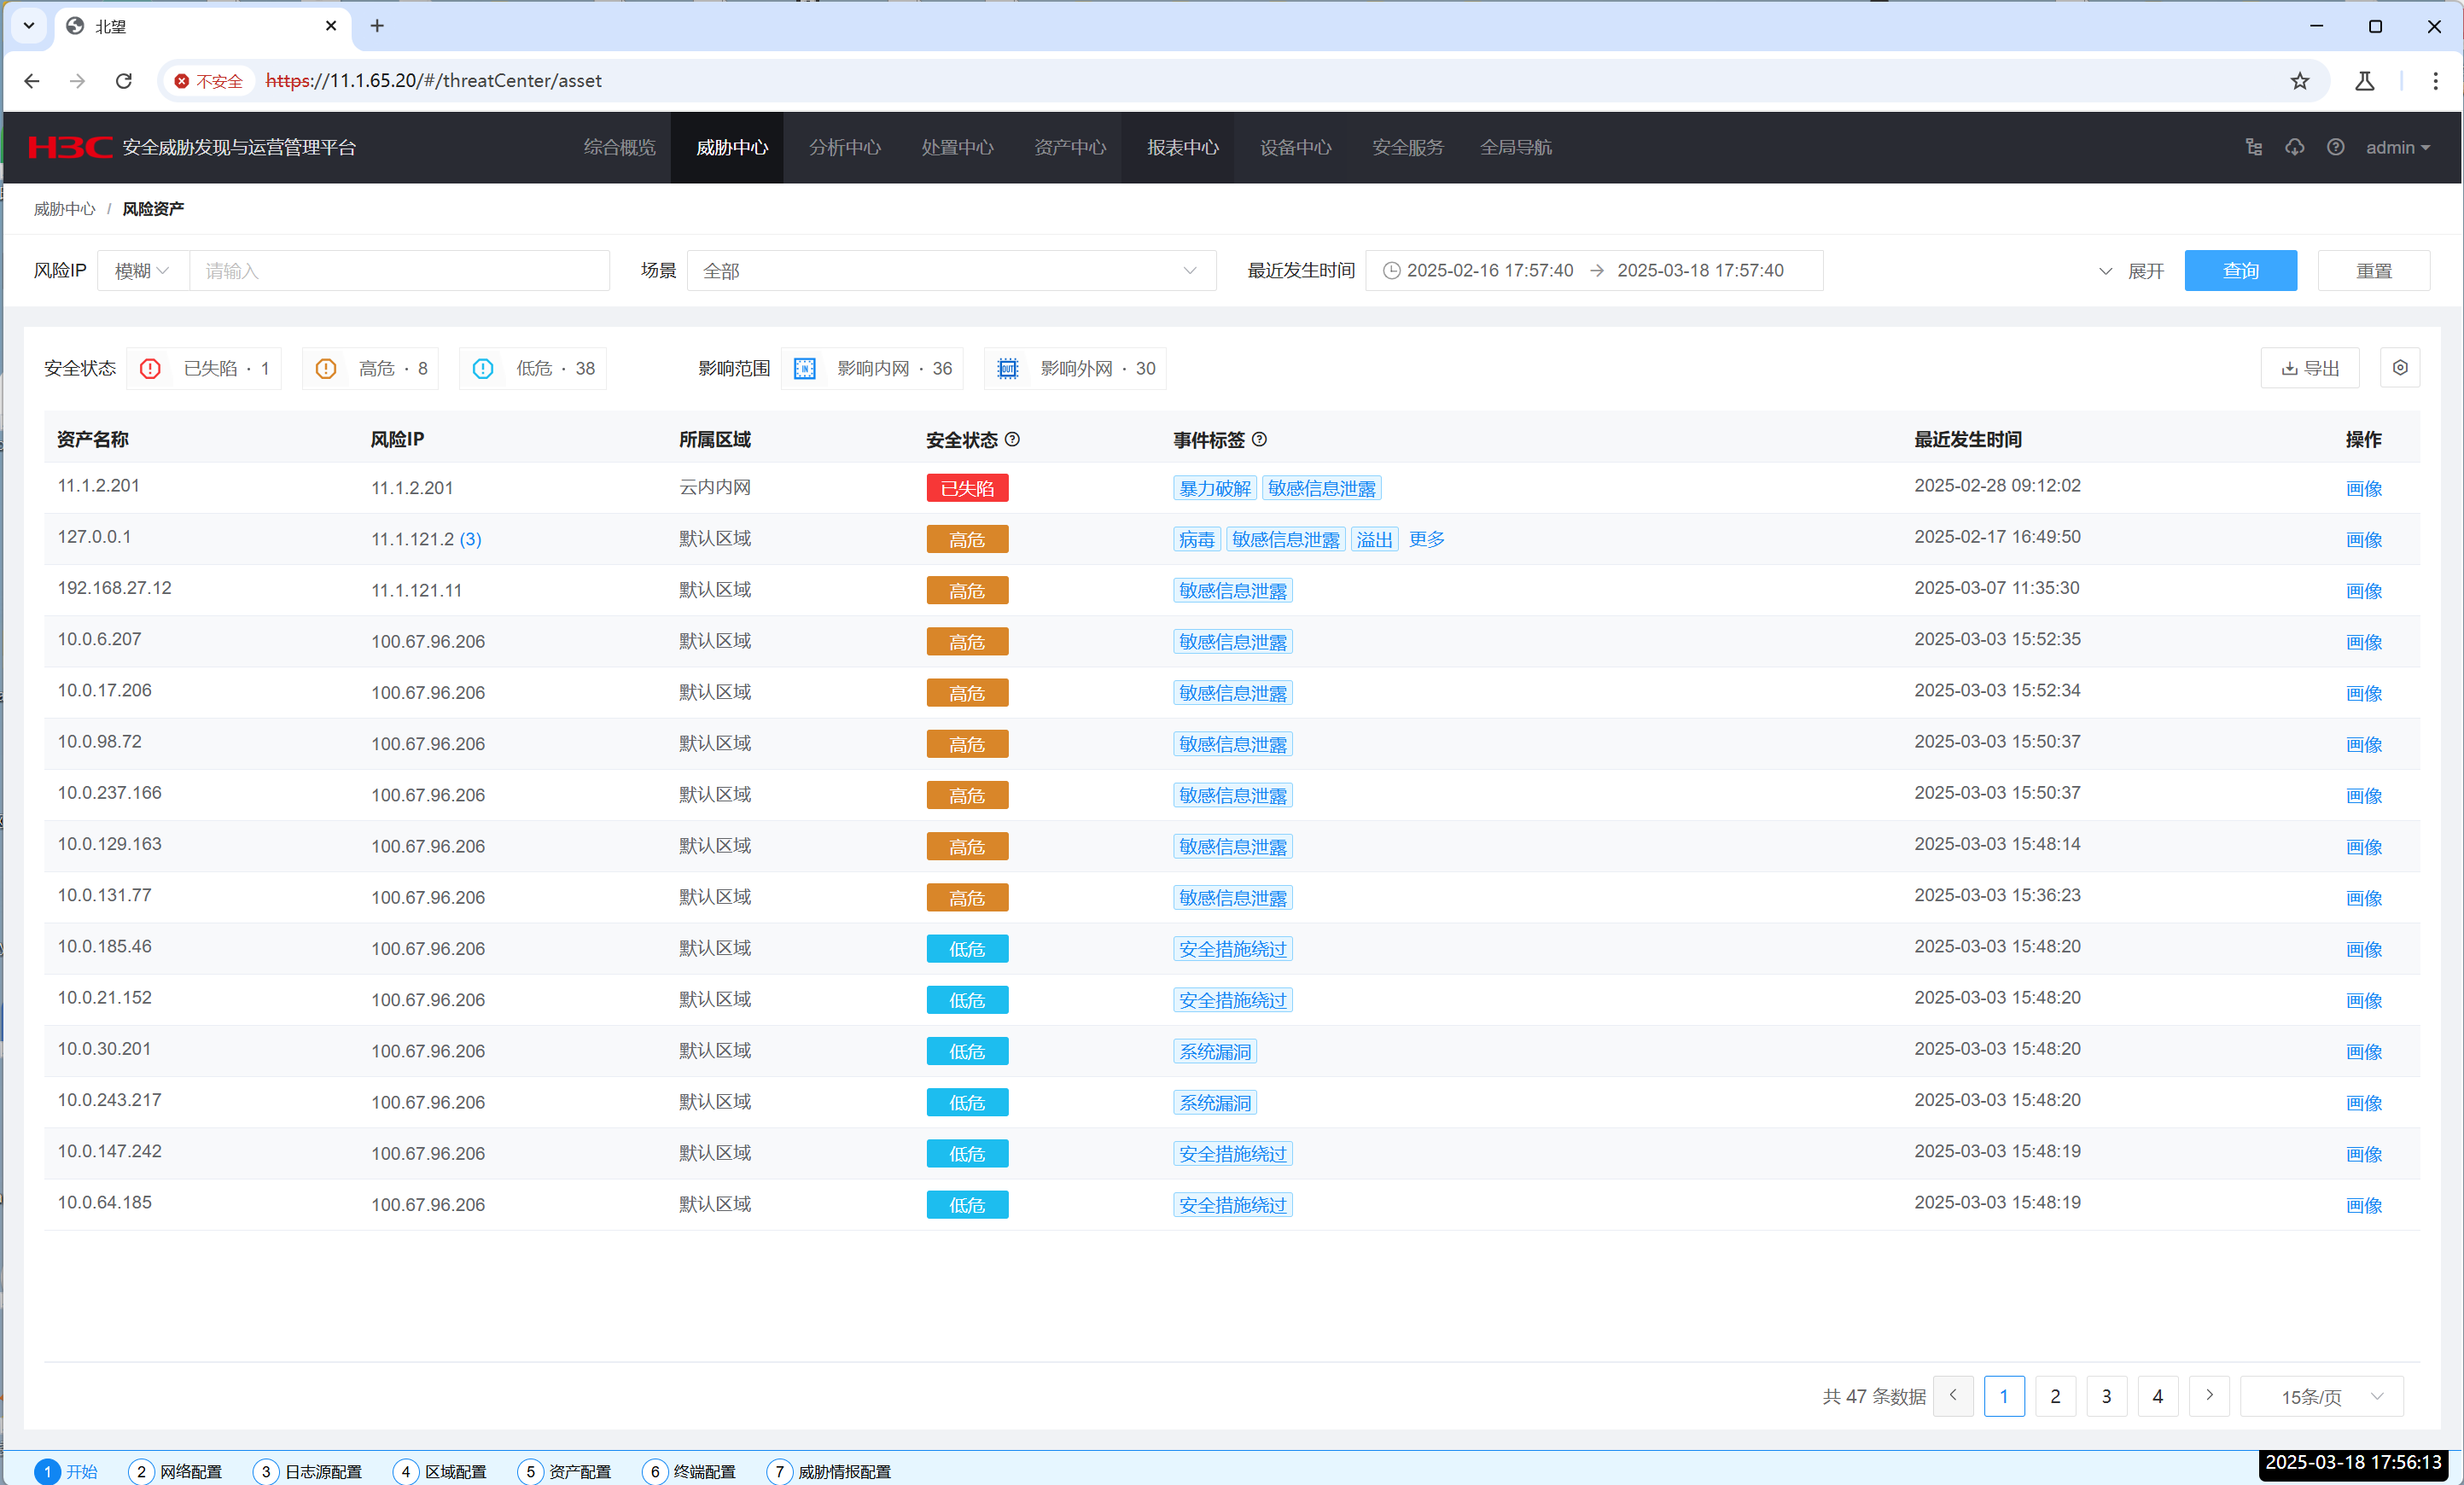Image resolution: width=2464 pixels, height=1485 pixels.
Task: Click the 事件标签 column help icon
Action: tap(1259, 439)
